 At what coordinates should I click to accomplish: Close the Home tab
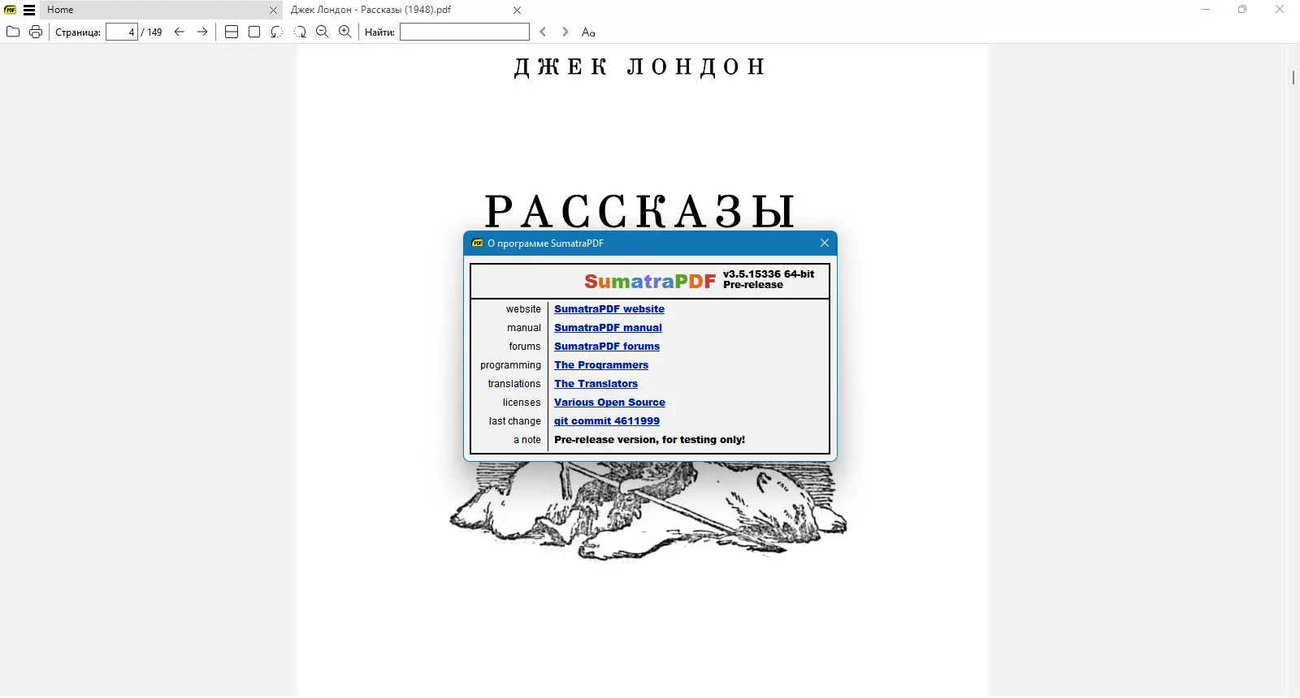pyautogui.click(x=273, y=10)
